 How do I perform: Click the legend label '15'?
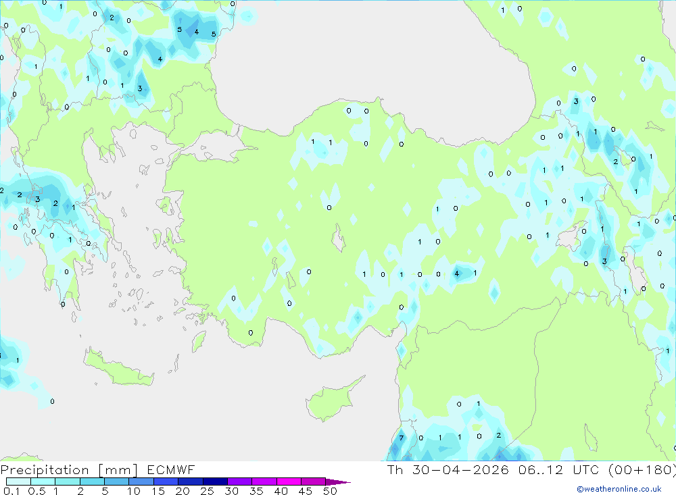158,491
